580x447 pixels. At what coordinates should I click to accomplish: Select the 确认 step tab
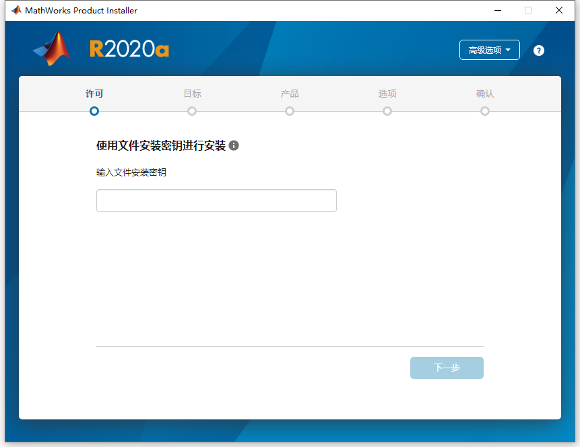pyautogui.click(x=485, y=94)
